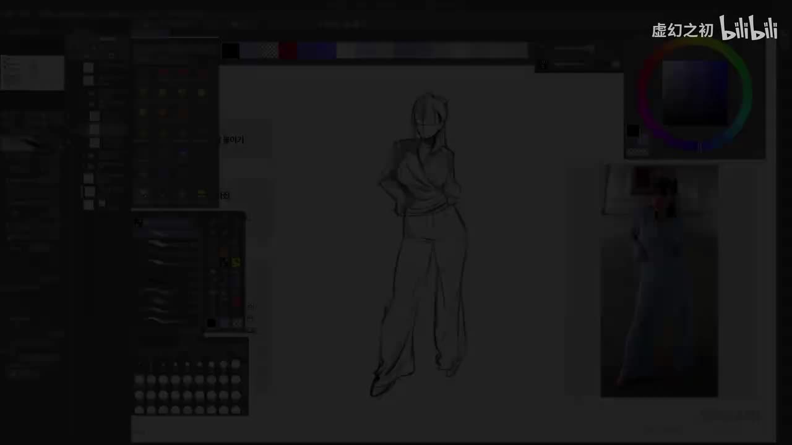The image size is (792, 445).
Task: Pick the red swatch in the sub tool palette
Action: click(236, 301)
